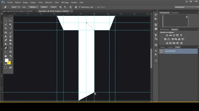
Task: Select the Spot Healing Brush tool
Action: pos(6,33)
